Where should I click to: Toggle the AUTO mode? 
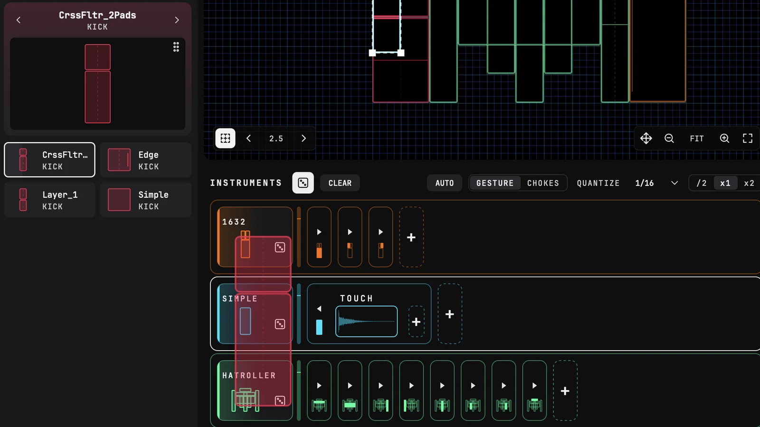point(445,183)
